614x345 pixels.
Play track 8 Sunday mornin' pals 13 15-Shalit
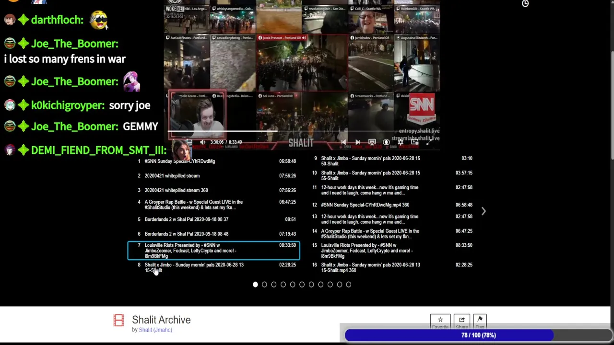[x=214, y=267]
